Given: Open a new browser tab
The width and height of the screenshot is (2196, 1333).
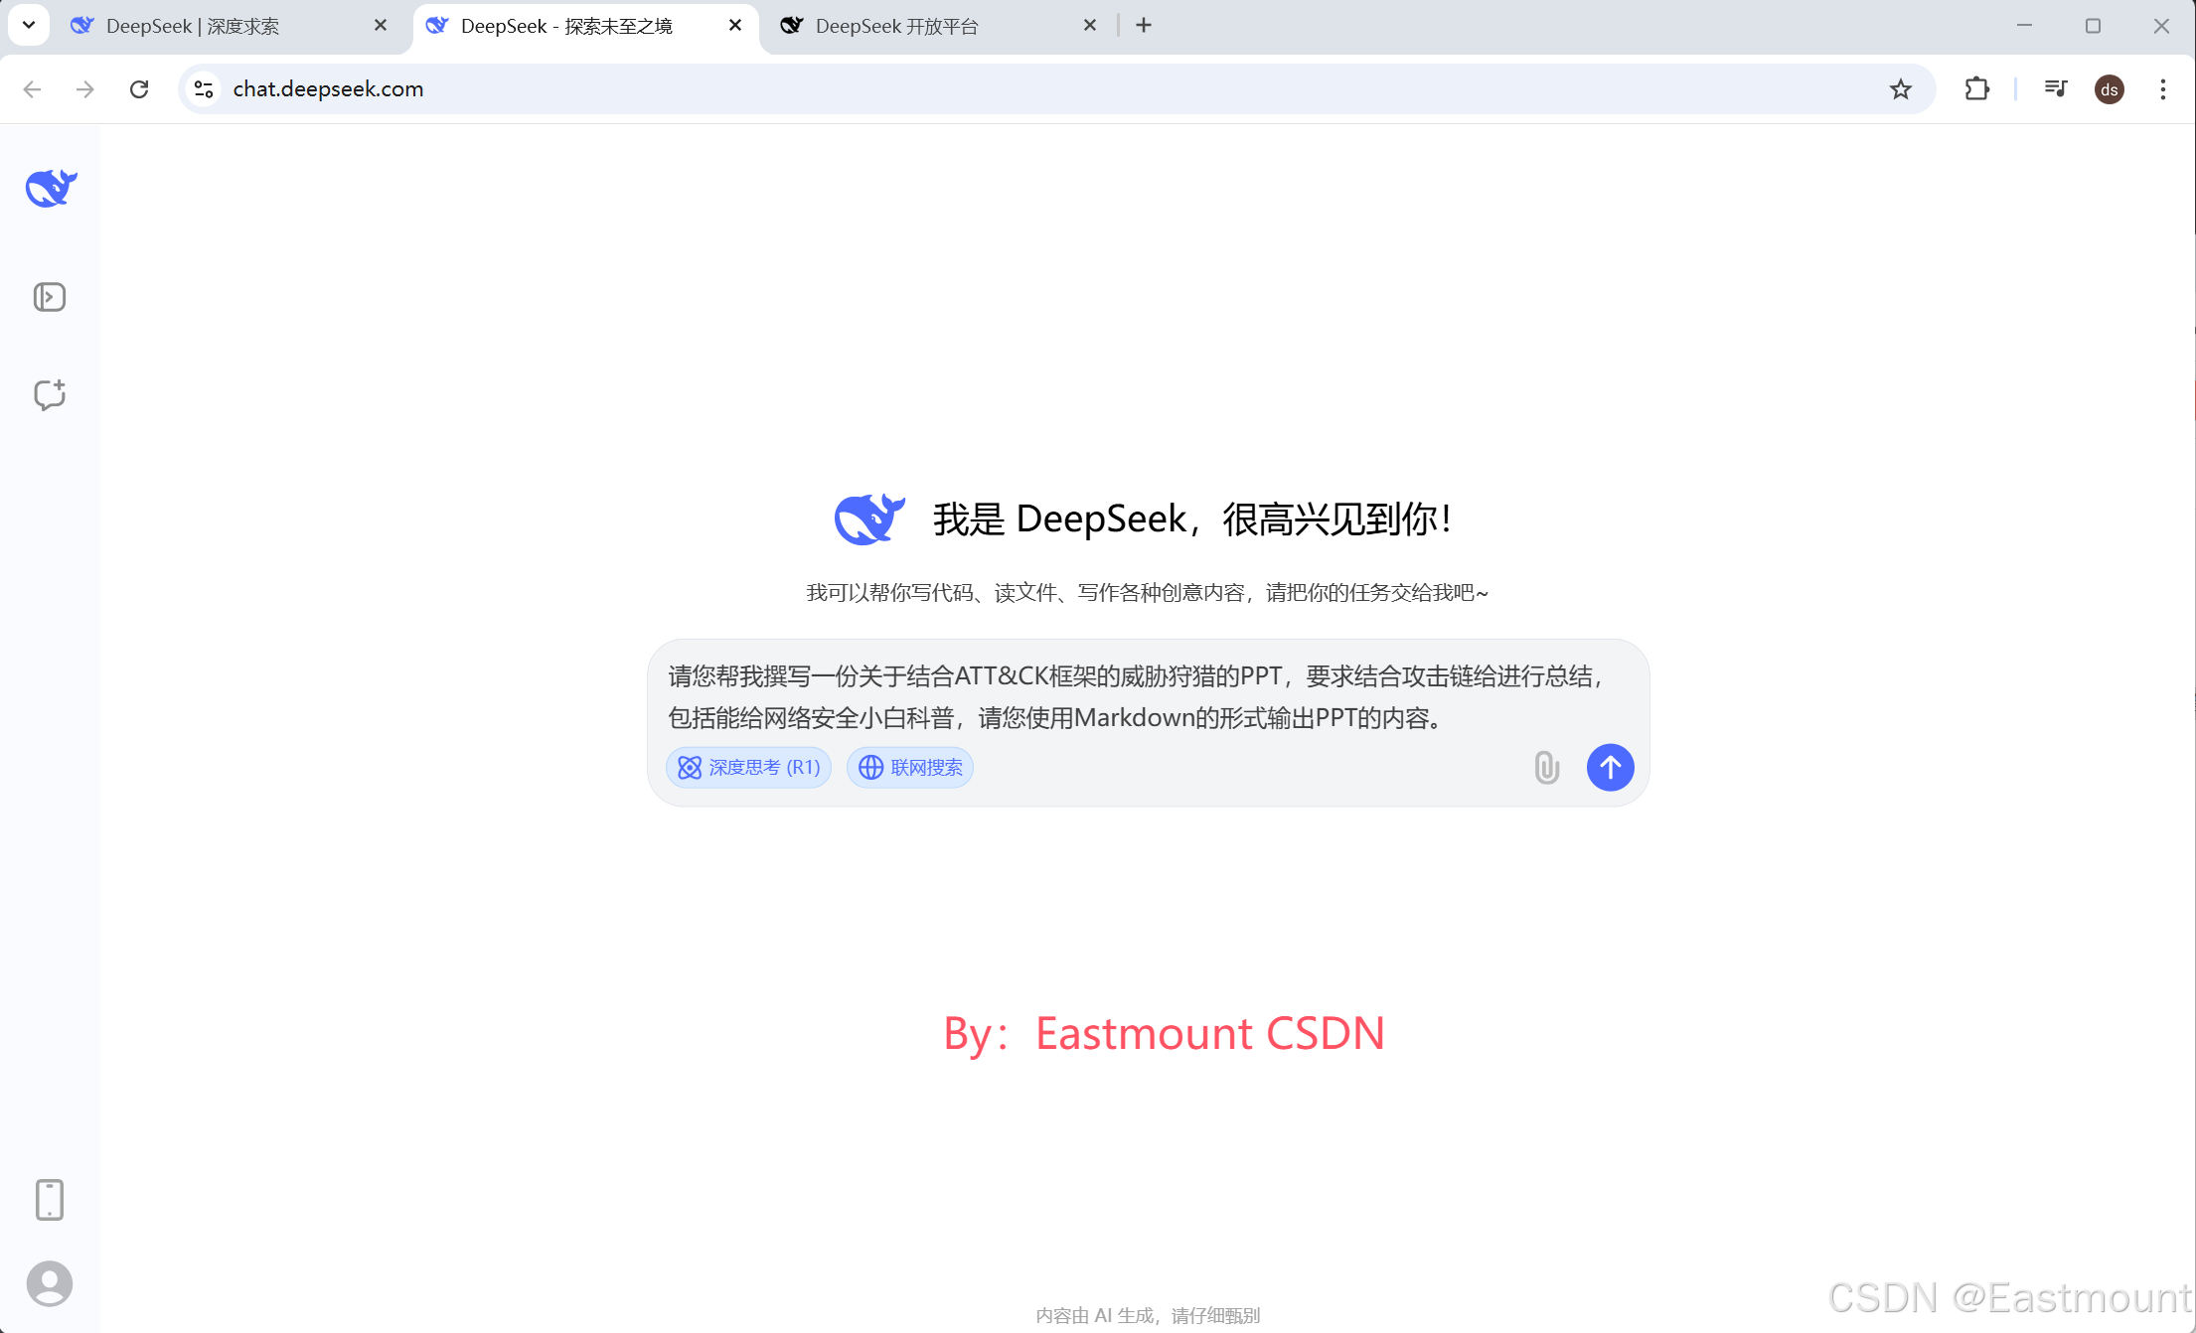Looking at the screenshot, I should tap(1144, 26).
